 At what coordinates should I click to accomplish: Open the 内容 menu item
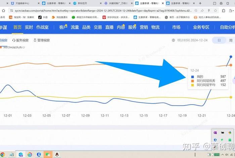[x=121, y=27]
